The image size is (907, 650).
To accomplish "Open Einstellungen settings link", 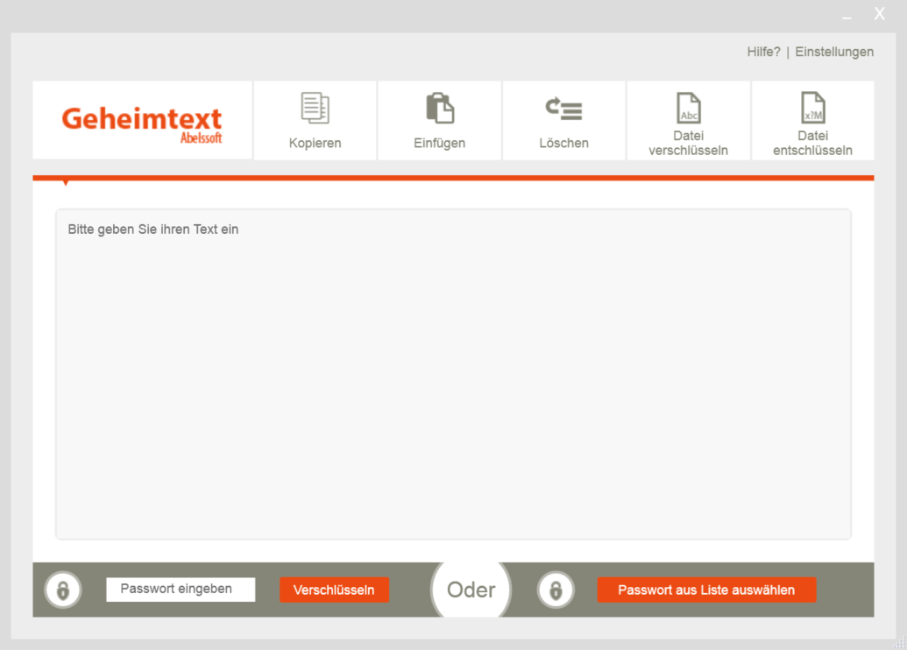I will click(x=834, y=52).
